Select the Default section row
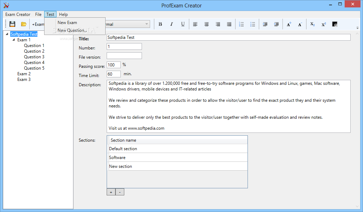 [x=178, y=149]
